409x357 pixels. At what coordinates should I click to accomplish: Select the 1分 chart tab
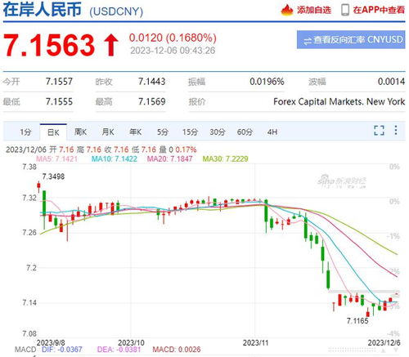click(x=25, y=132)
